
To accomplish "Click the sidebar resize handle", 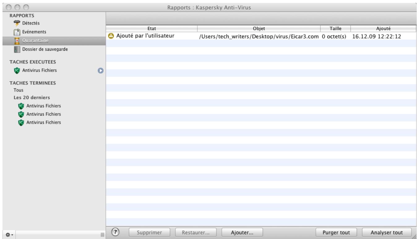I will pos(102,235).
